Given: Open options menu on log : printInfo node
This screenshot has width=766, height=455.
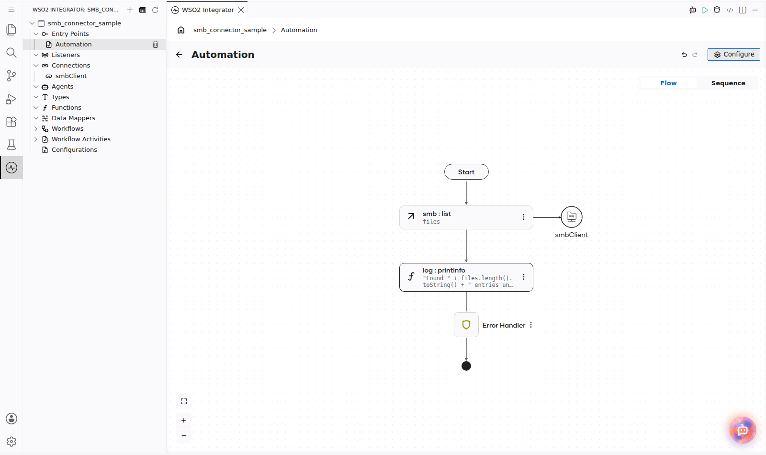Looking at the screenshot, I should click(x=523, y=277).
